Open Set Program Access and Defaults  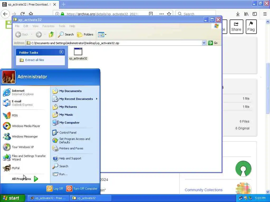(71, 140)
